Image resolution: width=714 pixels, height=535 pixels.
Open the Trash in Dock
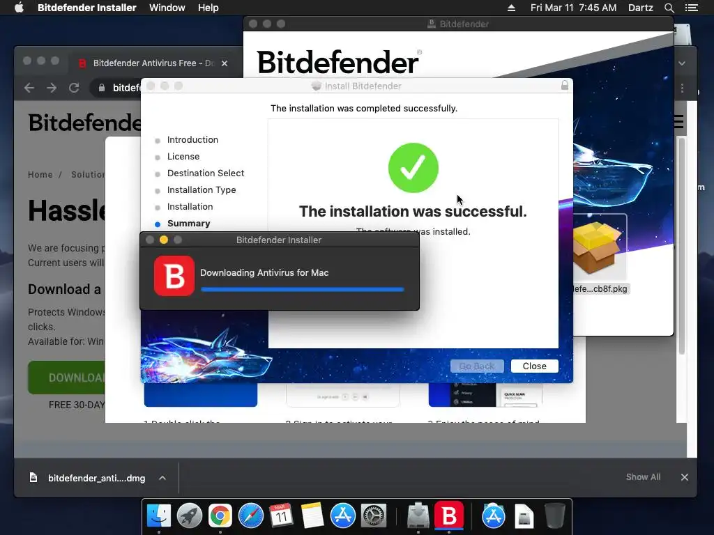555,515
